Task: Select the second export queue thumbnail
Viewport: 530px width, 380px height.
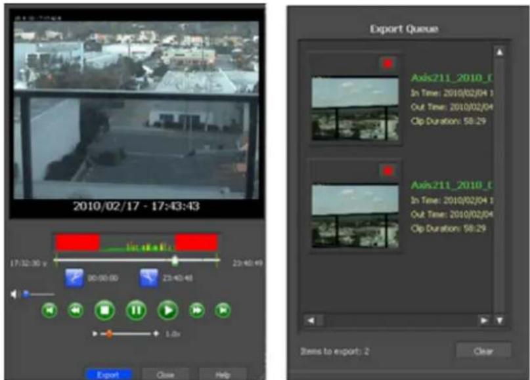Action: 355,216
